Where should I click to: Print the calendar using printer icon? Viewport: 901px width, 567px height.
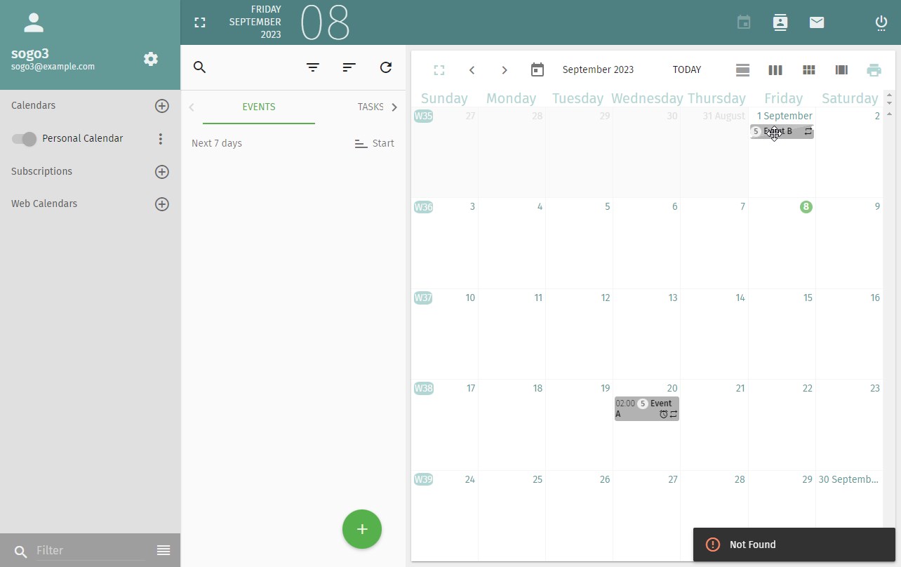coord(874,70)
